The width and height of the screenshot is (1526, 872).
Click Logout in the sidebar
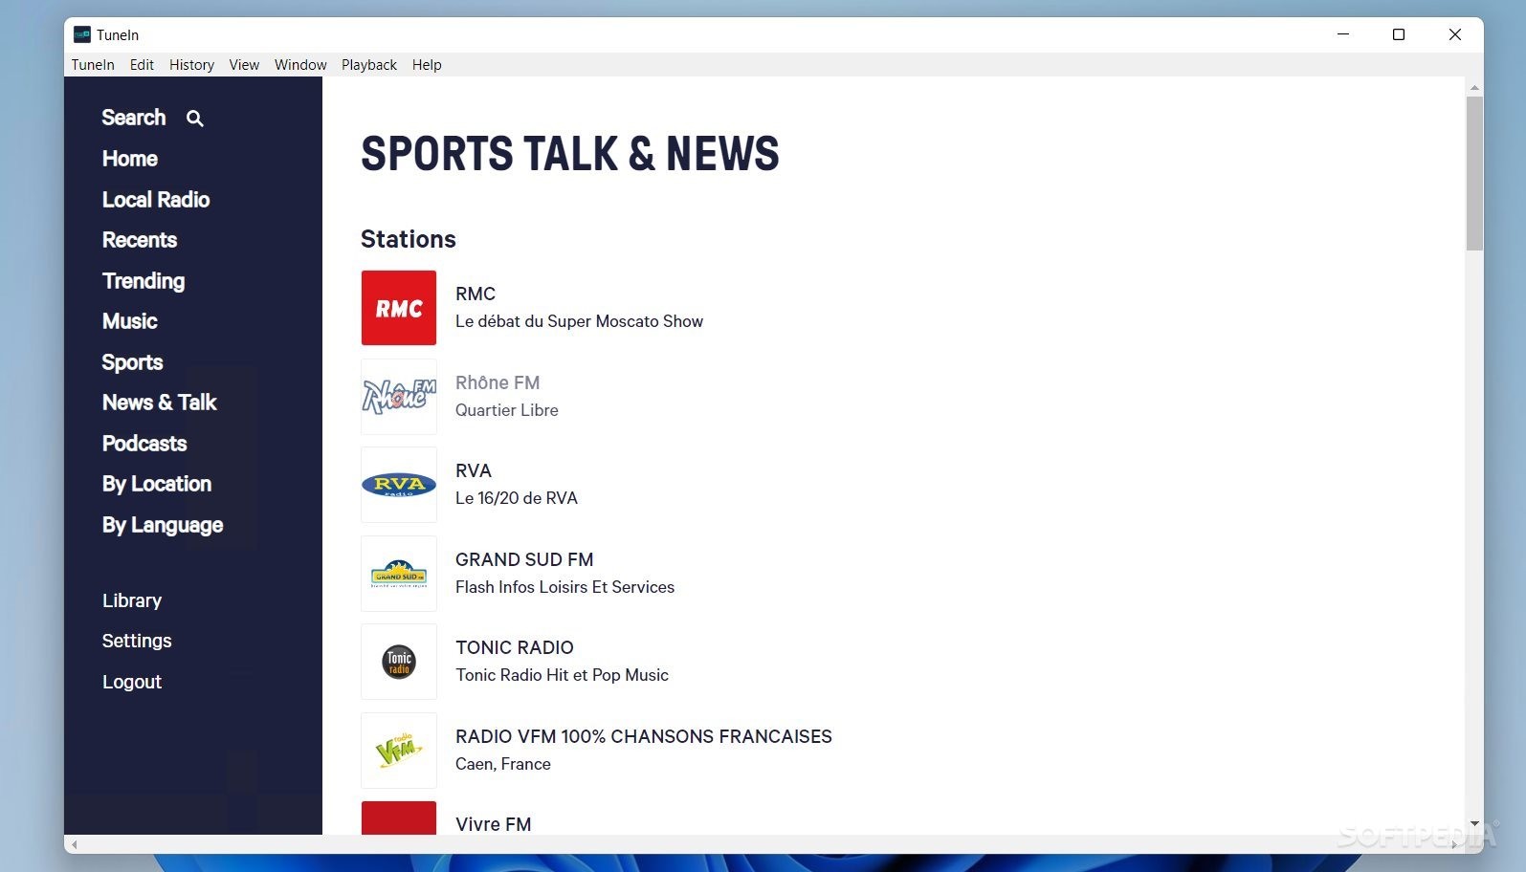[x=132, y=682]
